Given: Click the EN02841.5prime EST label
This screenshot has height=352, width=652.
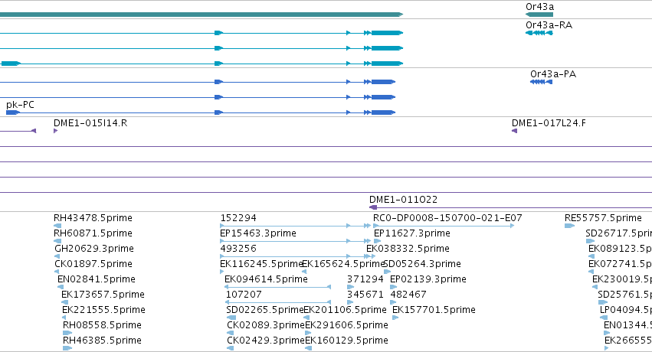Looking at the screenshot, I should 96,279.
